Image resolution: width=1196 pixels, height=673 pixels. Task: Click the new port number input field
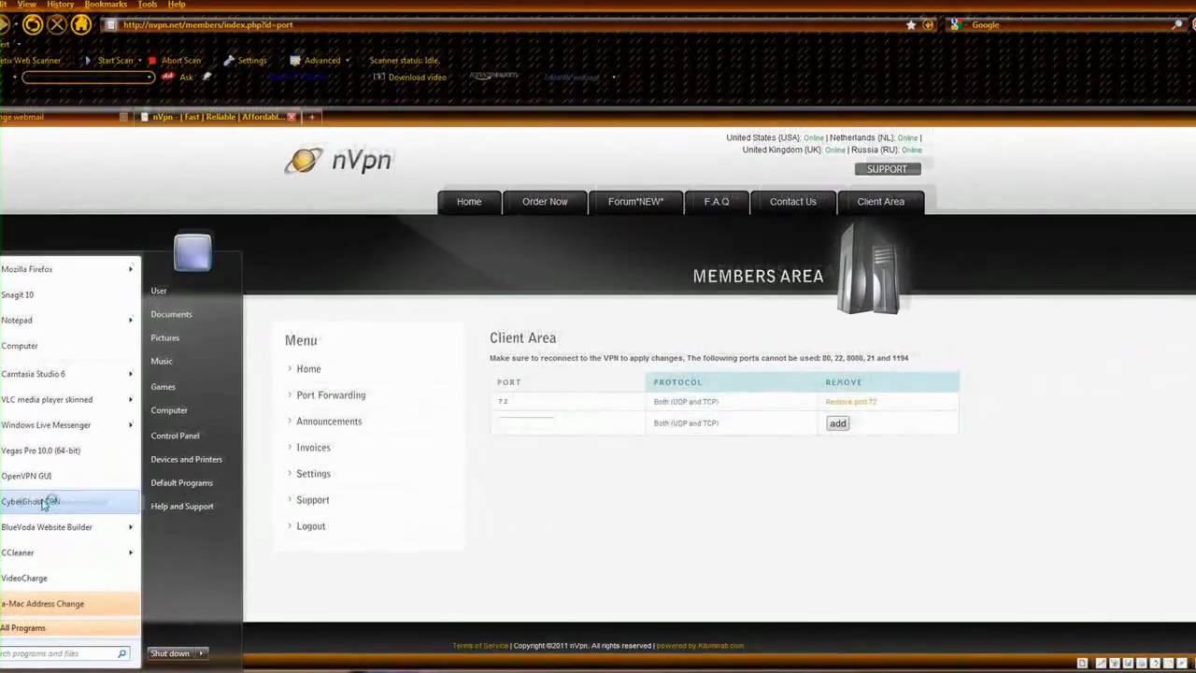(x=525, y=423)
